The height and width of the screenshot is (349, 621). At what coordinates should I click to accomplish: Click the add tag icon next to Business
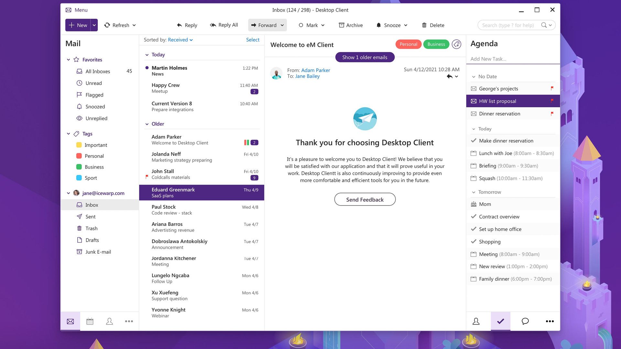point(456,44)
